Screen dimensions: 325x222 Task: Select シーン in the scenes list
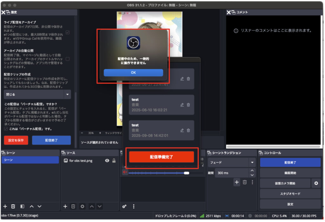click(30, 160)
